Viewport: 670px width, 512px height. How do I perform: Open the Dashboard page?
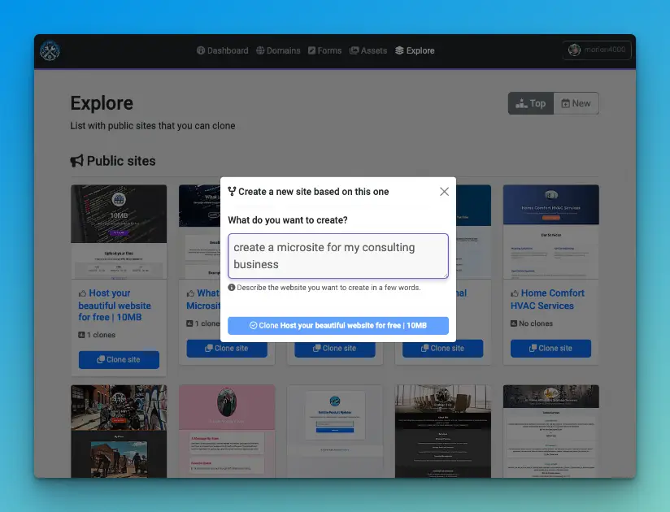pyautogui.click(x=222, y=50)
